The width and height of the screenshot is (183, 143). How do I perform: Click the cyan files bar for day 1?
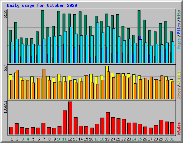click(12, 53)
